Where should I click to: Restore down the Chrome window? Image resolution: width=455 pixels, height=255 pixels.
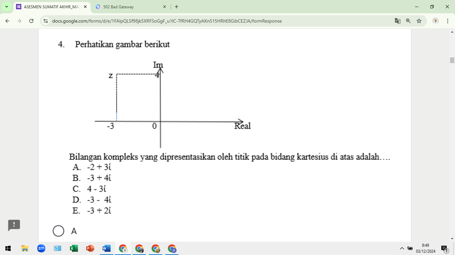coord(432,7)
